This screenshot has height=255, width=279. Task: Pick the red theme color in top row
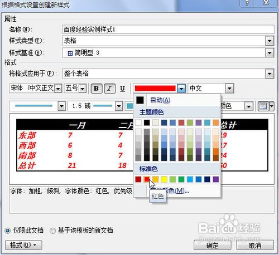(x=181, y=122)
